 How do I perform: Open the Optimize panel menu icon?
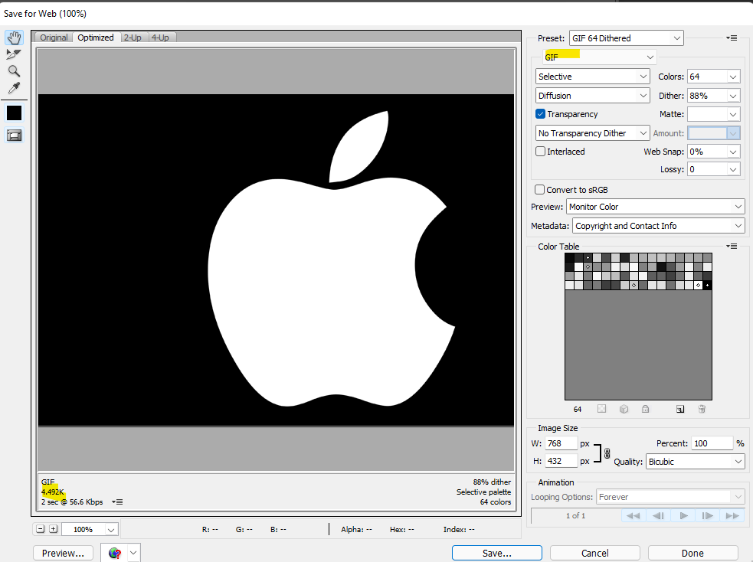[x=732, y=38]
